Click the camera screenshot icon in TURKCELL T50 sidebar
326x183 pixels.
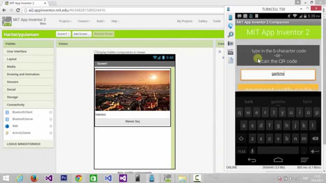[230, 43]
